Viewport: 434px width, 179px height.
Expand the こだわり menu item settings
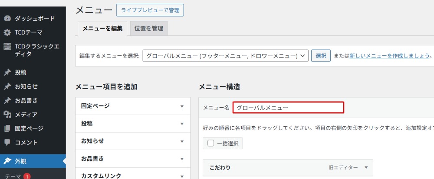[x=366, y=168]
